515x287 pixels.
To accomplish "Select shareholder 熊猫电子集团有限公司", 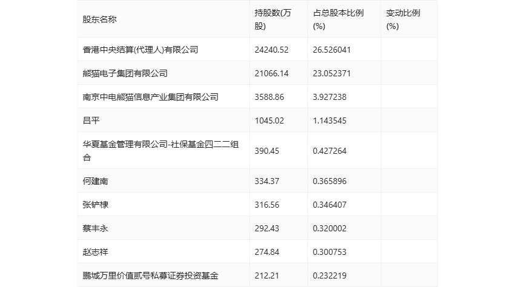I will (x=125, y=73).
